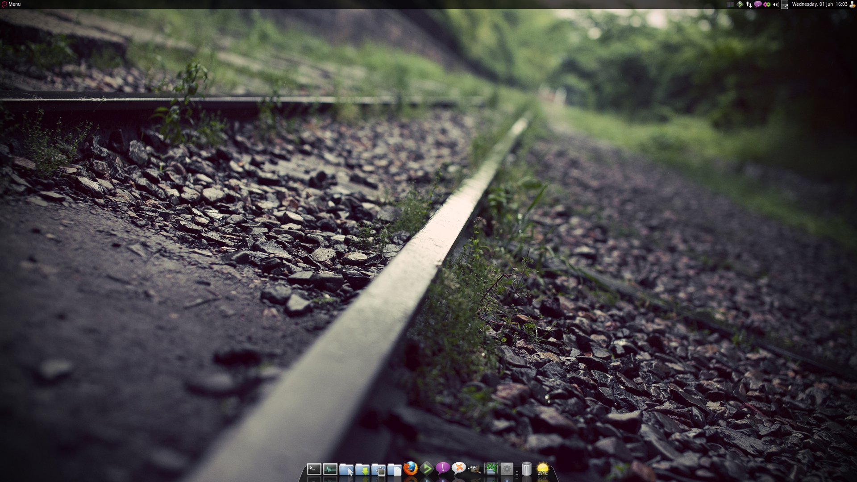
Task: Open the network up/down arrows indicator
Action: point(749,4)
